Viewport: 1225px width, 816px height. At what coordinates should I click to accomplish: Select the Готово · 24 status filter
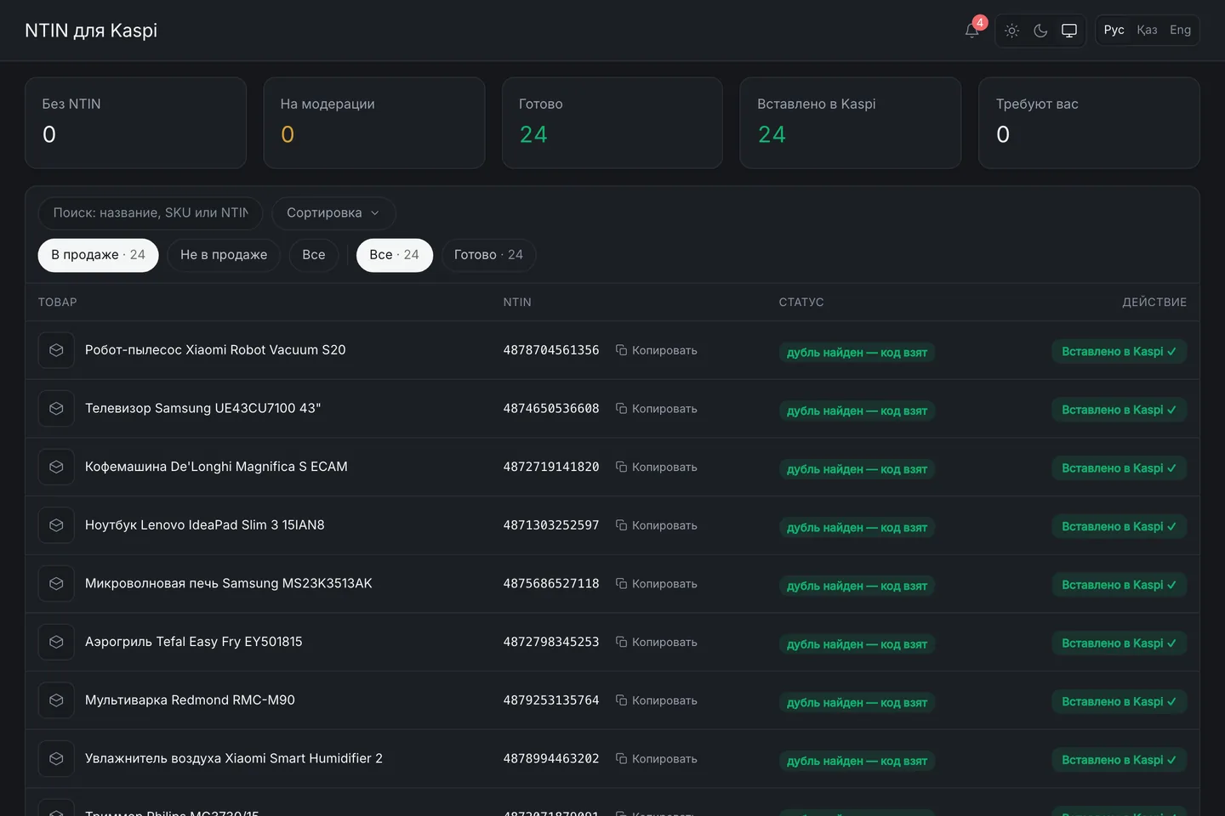488,255
